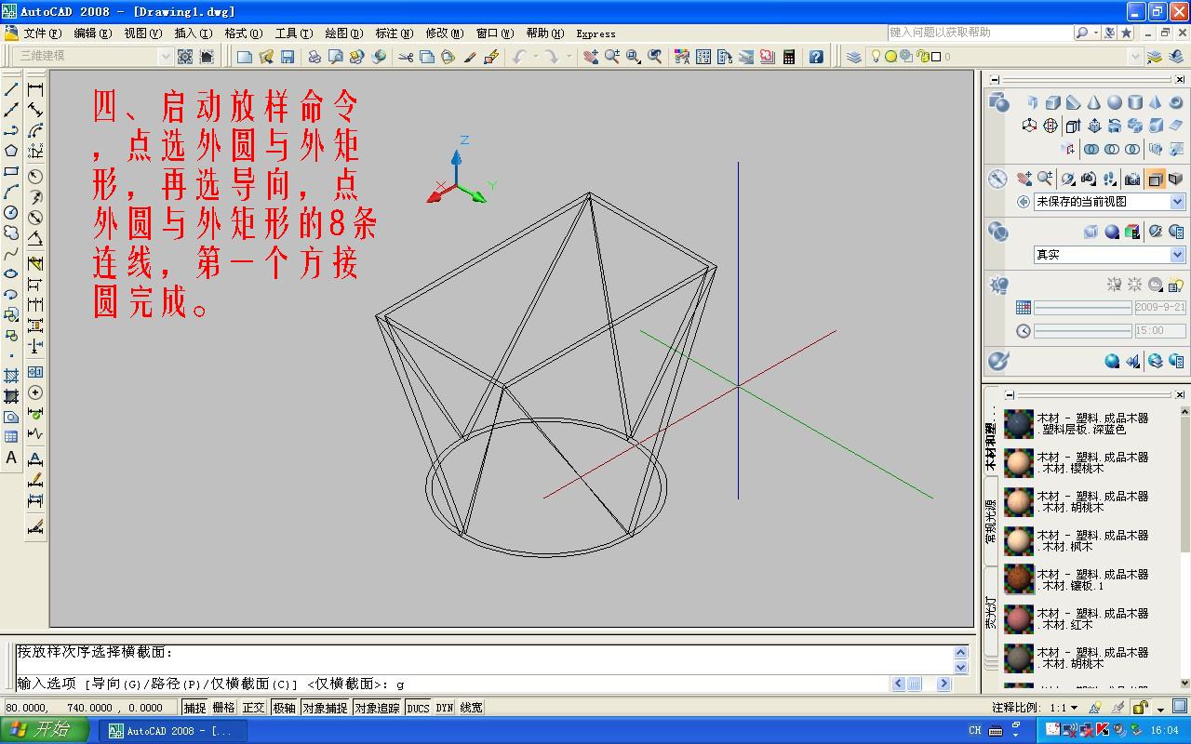Screen dimensions: 1191x744
Task: Click the Open file icon
Action: [266, 57]
